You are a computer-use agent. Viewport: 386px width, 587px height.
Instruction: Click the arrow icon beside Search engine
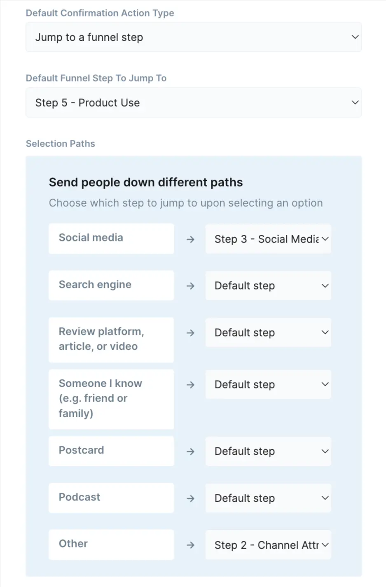190,285
